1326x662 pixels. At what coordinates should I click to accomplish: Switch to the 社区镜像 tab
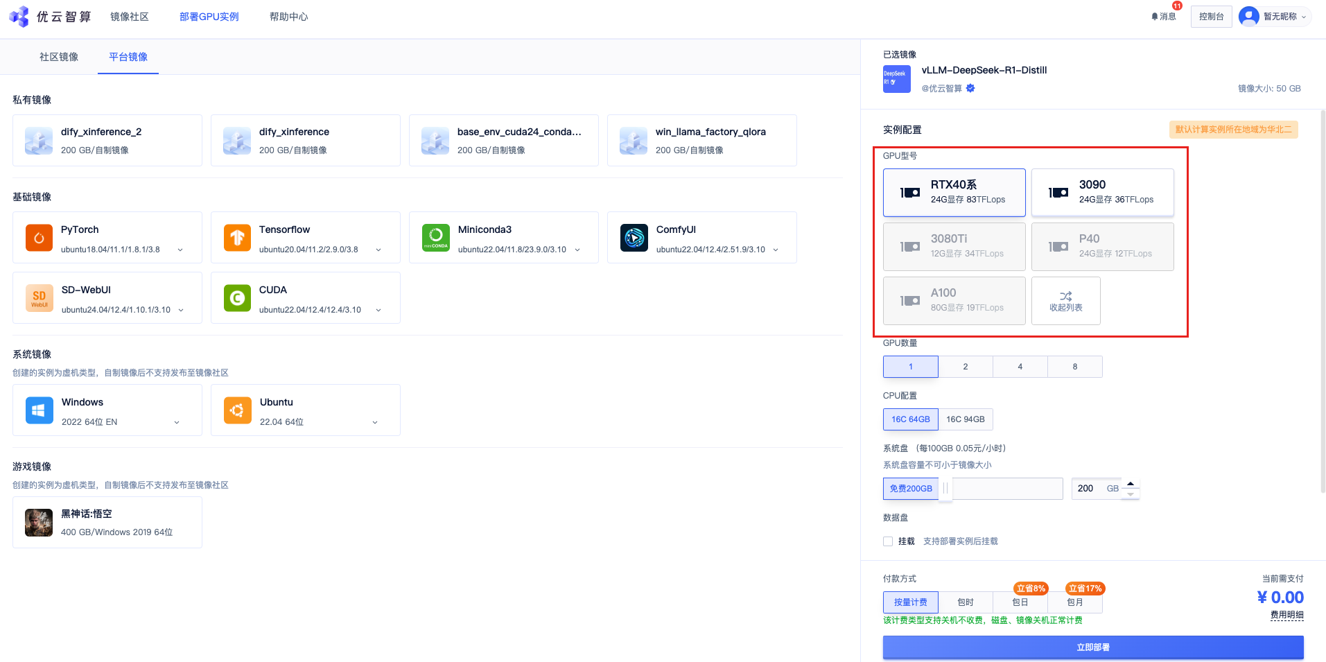[59, 57]
